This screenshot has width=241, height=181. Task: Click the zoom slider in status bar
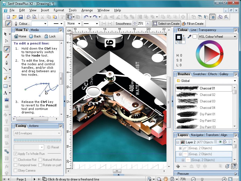202,179
